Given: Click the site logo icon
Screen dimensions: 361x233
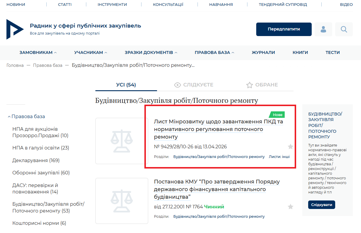Looking at the screenshot, I should (x=15, y=29).
